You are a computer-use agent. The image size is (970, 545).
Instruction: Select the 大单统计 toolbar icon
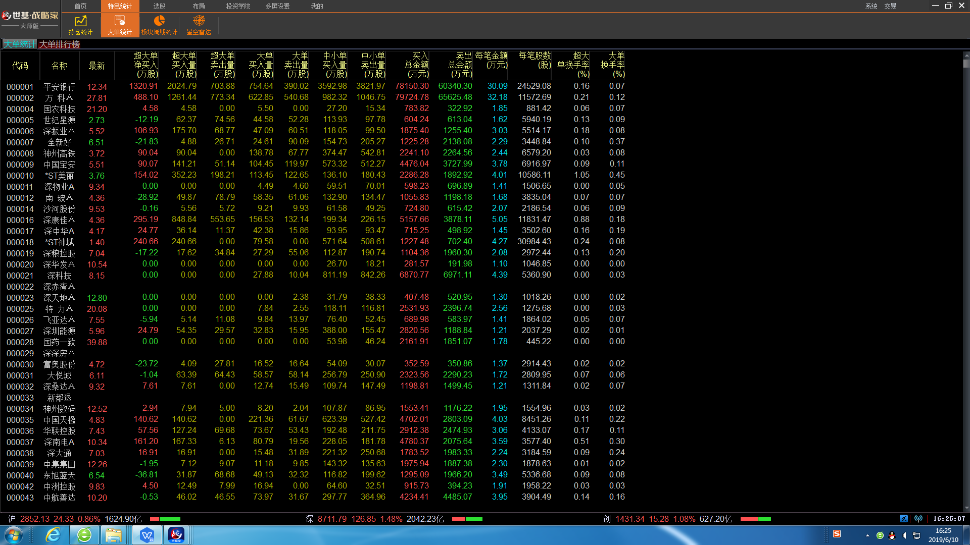pos(120,25)
